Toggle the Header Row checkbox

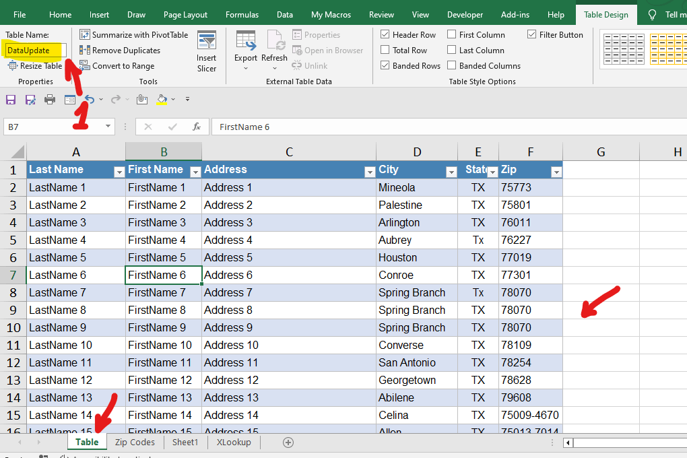(x=385, y=34)
